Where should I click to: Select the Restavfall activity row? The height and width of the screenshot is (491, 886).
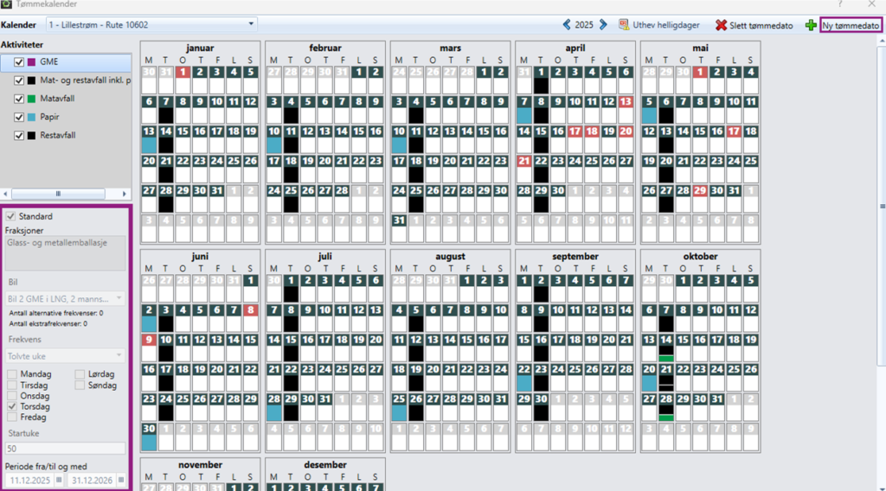tap(66, 136)
